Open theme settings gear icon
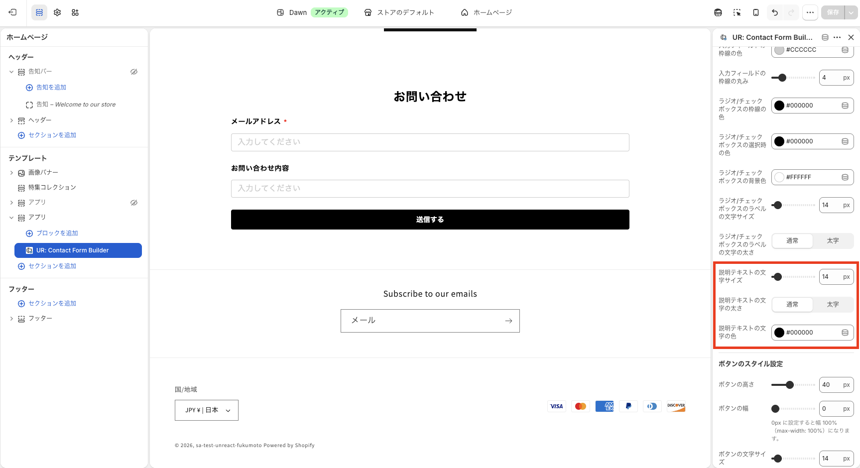The image size is (860, 468). coord(57,12)
